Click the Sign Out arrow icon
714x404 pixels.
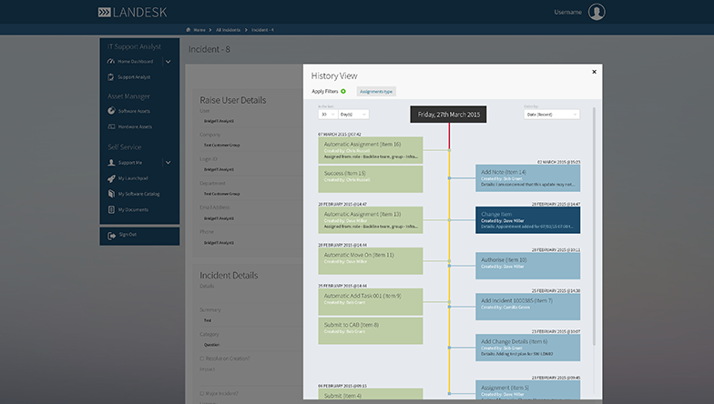[x=111, y=235]
